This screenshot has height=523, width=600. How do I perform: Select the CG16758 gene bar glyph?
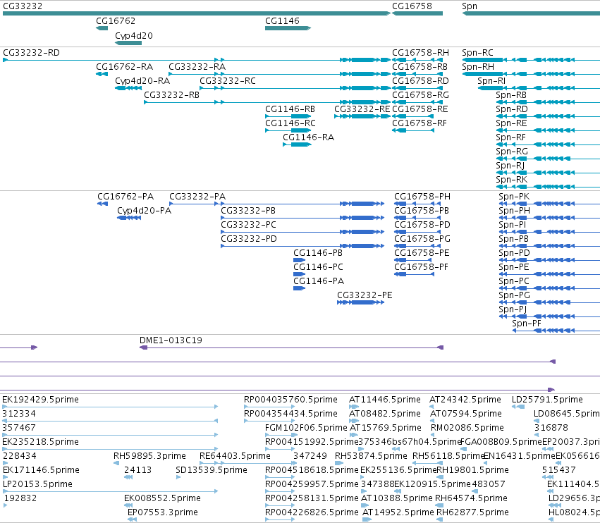coord(417,13)
